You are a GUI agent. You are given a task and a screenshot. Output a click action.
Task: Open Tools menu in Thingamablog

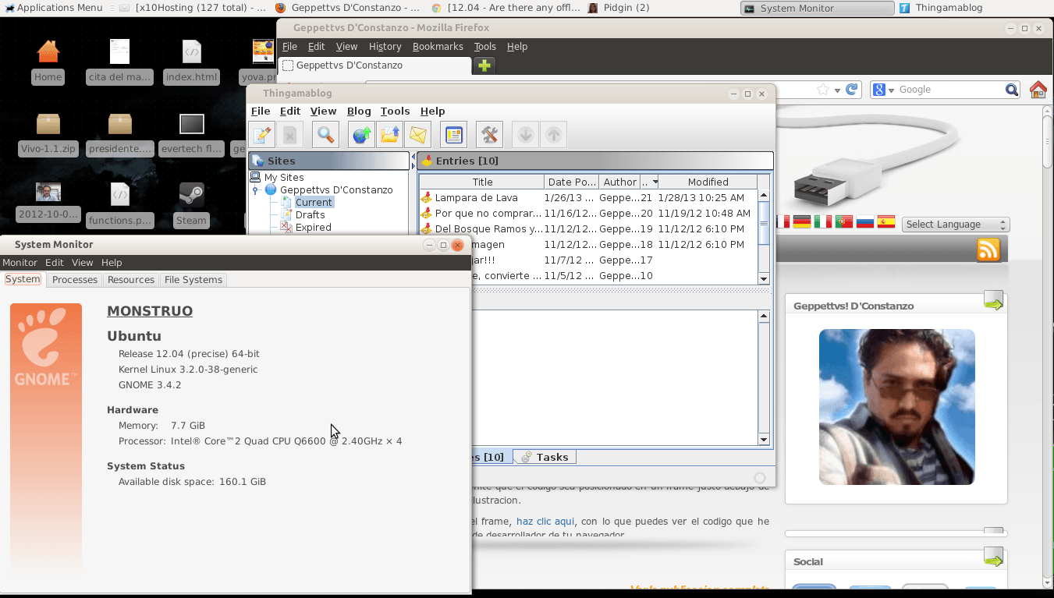(395, 111)
